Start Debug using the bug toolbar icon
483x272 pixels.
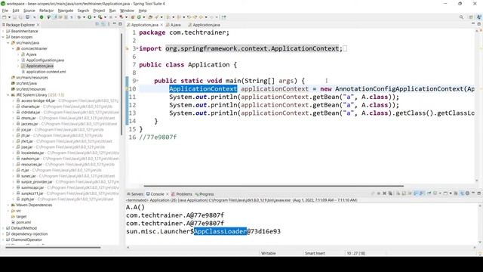pyautogui.click(x=79, y=17)
